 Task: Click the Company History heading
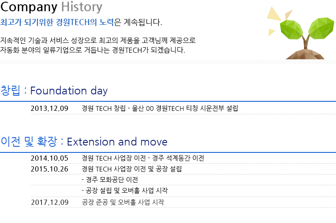51,7
